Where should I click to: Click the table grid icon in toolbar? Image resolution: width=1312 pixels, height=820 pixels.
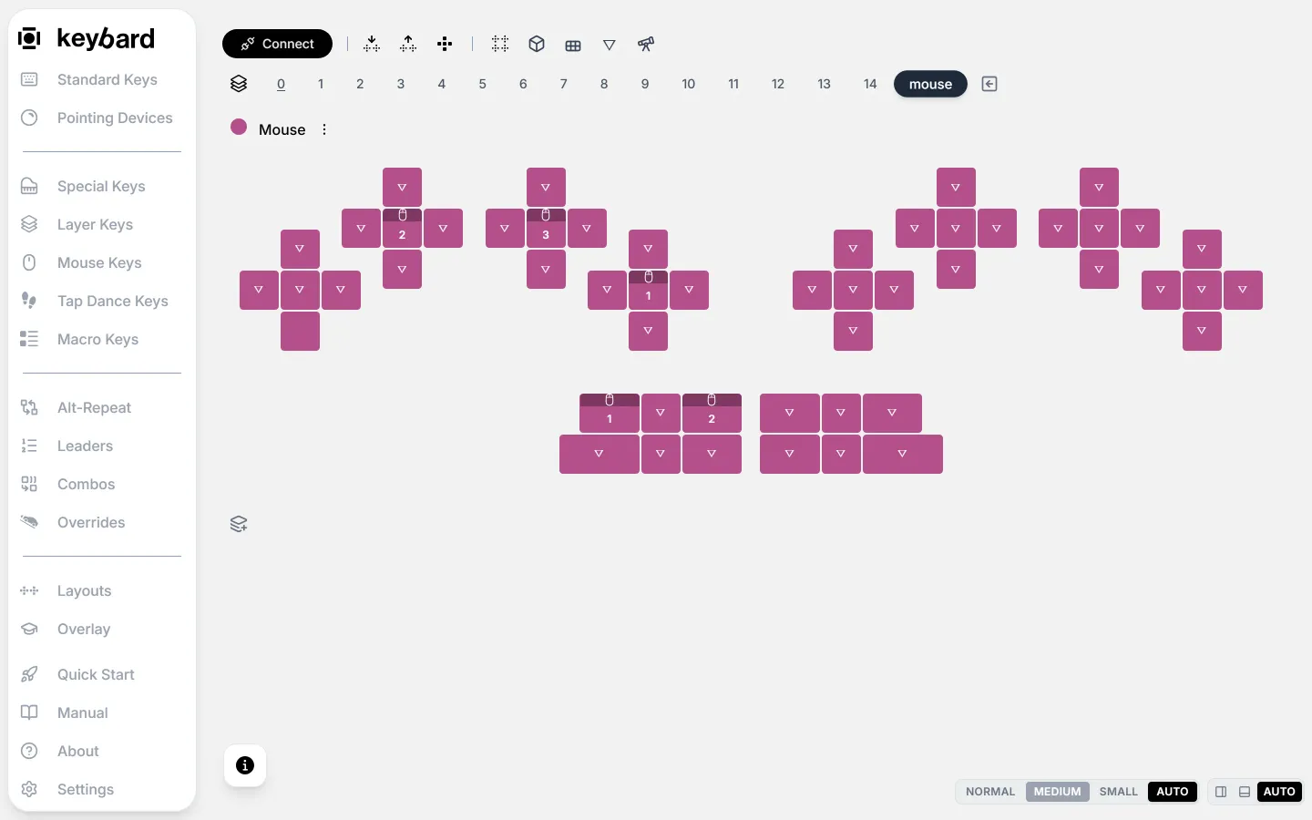tap(573, 45)
